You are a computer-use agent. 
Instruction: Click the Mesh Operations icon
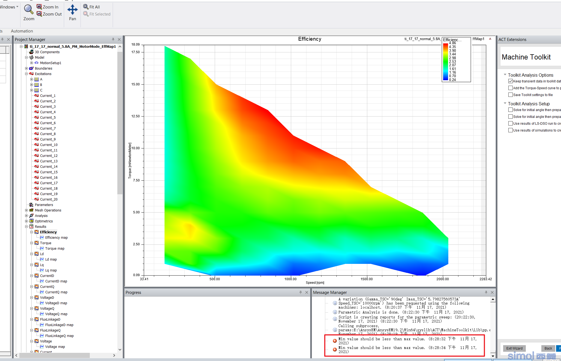[x=31, y=210]
